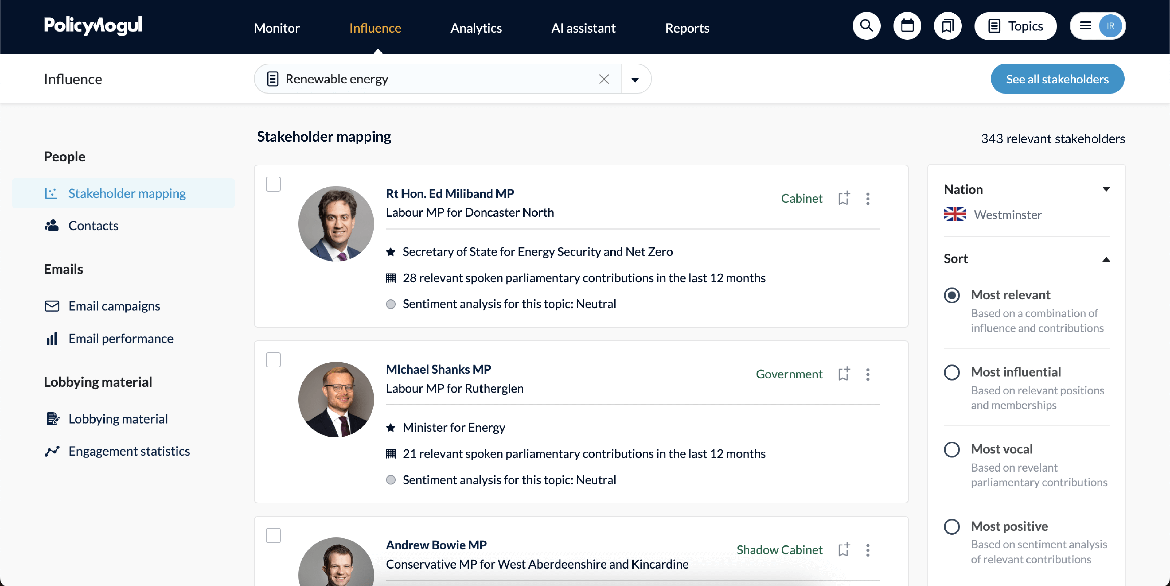This screenshot has height=586, width=1170.
Task: Switch to the Analytics tab
Action: (x=475, y=28)
